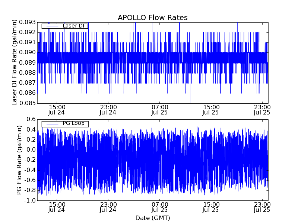Click the 'PG Flow Rate (gal/min)' axis label
298x223 pixels.
pos(19,160)
